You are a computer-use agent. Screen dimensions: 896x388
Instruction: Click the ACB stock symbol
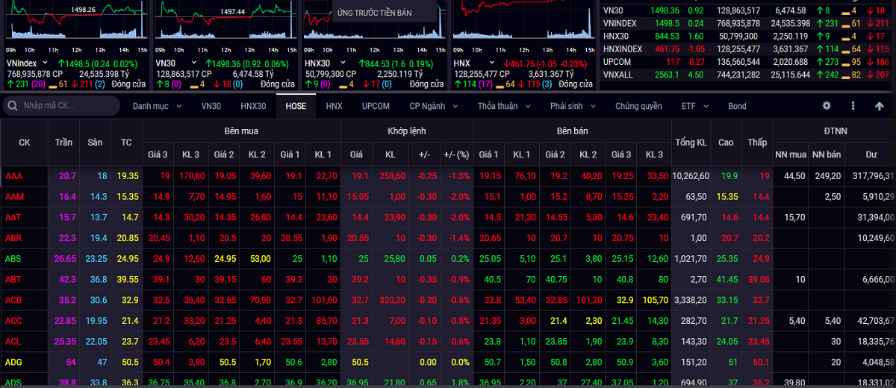14,300
